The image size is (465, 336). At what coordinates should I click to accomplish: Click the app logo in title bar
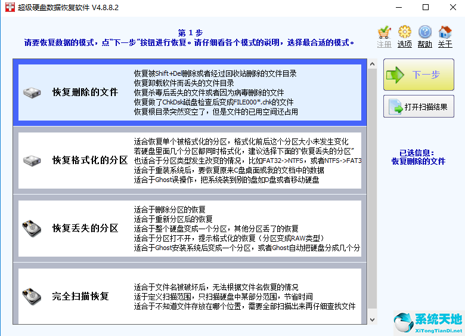[x=10, y=7]
